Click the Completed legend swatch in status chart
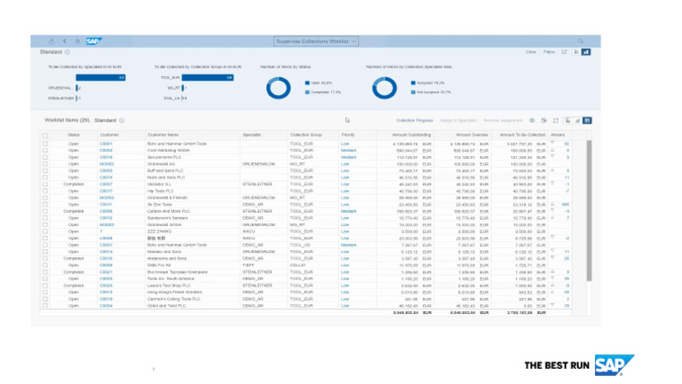The image size is (682, 384). pyautogui.click(x=307, y=92)
